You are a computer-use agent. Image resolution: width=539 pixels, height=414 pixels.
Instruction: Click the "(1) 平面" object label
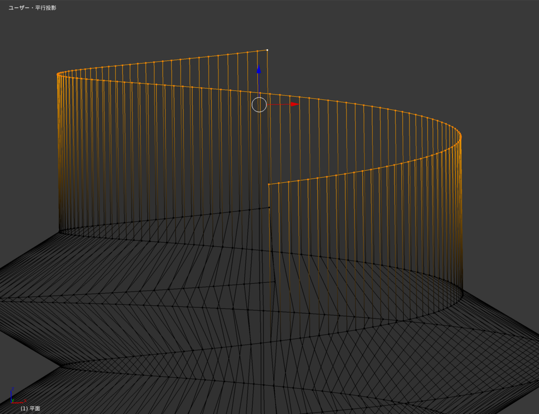coord(30,408)
